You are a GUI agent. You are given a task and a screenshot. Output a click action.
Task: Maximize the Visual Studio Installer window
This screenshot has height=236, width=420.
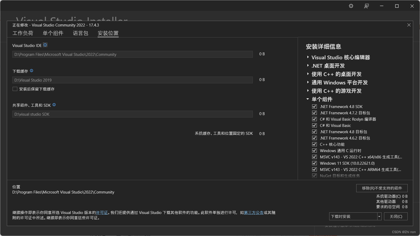pyautogui.click(x=397, y=6)
